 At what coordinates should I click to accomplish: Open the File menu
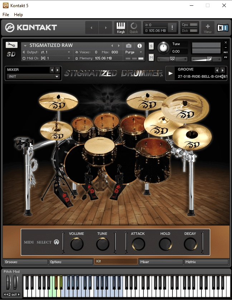[x=6, y=15]
